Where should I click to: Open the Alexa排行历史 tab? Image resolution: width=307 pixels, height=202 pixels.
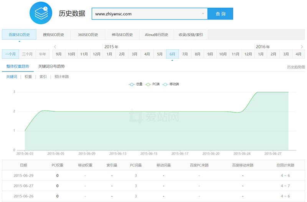pos(157,34)
